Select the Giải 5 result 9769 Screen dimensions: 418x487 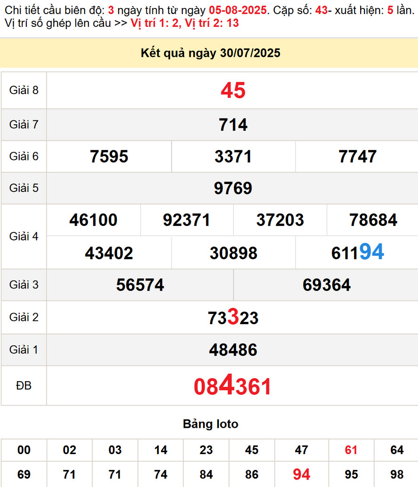pyautogui.click(x=233, y=188)
